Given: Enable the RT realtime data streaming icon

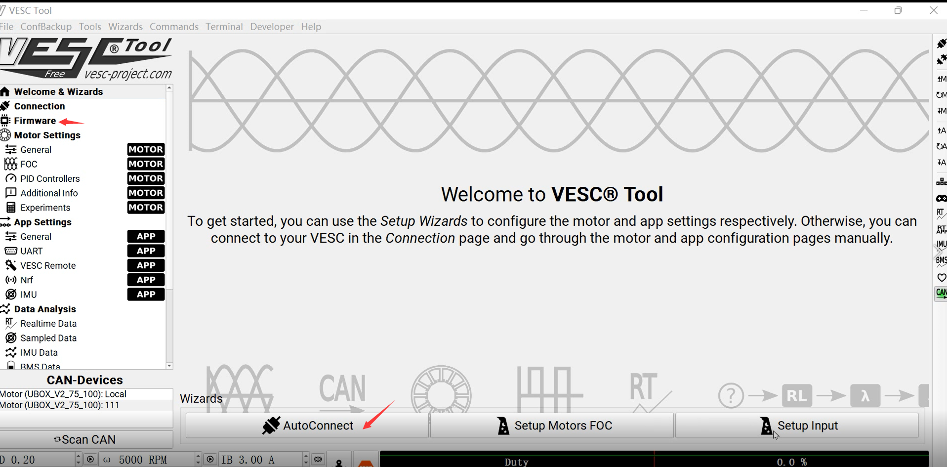Looking at the screenshot, I should tap(941, 214).
